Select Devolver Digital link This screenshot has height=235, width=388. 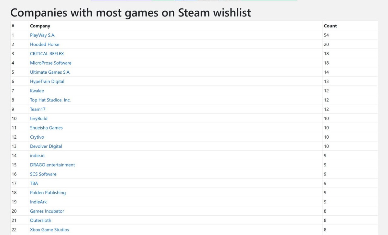point(46,146)
